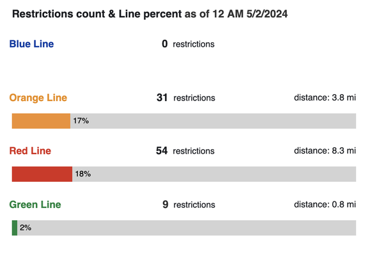The width and height of the screenshot is (370, 254).
Task: Click the gray portion of Red Line bar
Action: pyautogui.click(x=214, y=174)
